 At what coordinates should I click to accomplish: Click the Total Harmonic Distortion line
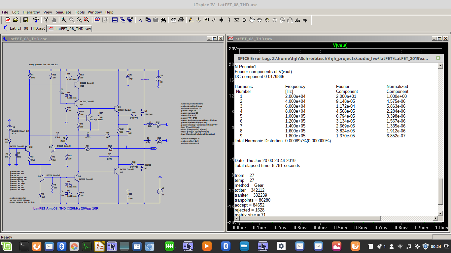(283, 141)
